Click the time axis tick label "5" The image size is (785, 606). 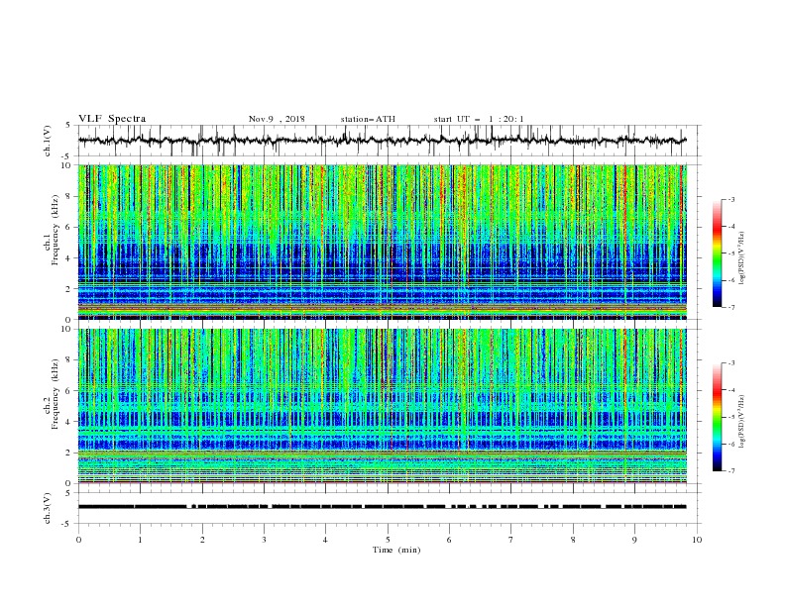point(388,540)
